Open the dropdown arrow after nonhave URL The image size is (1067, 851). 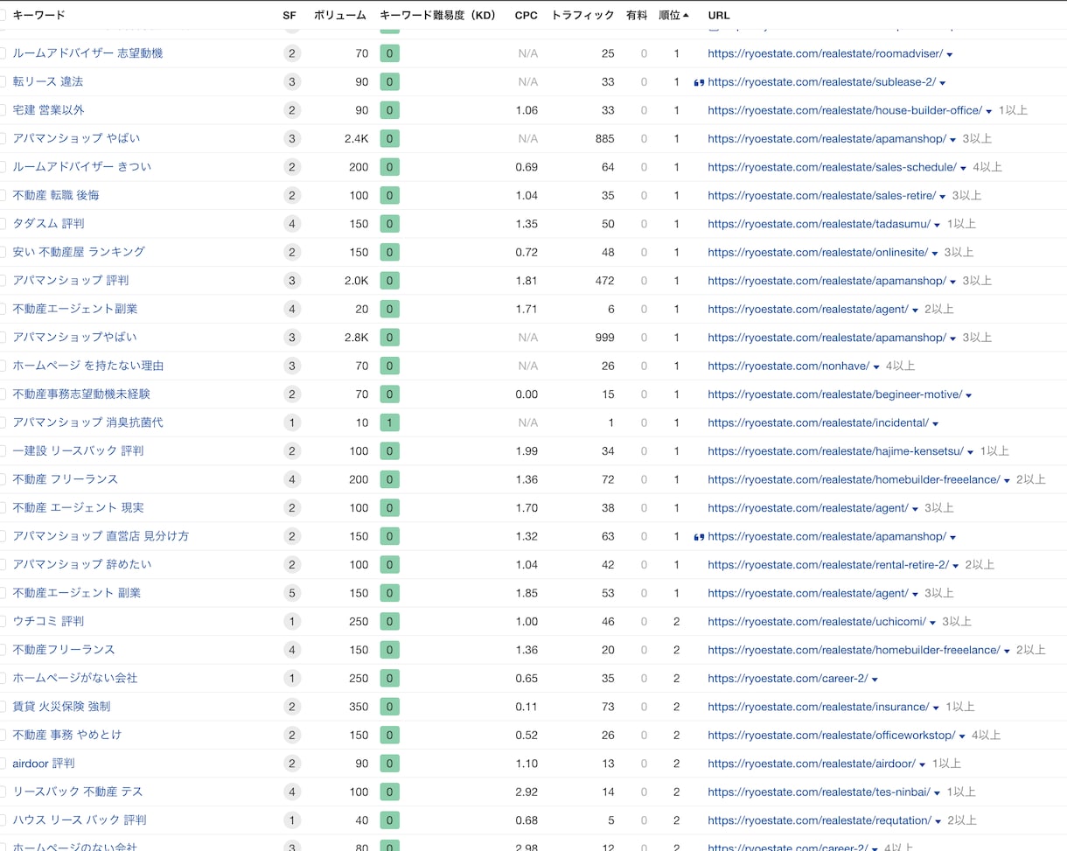click(875, 366)
